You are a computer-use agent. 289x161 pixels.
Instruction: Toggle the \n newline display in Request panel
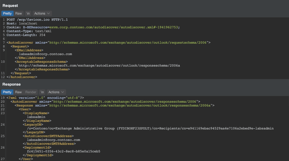coord(28,14)
